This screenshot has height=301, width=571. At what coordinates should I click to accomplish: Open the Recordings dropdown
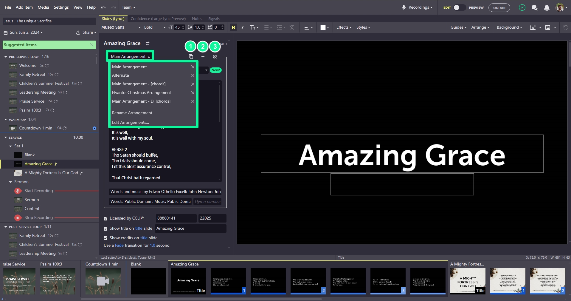click(417, 7)
